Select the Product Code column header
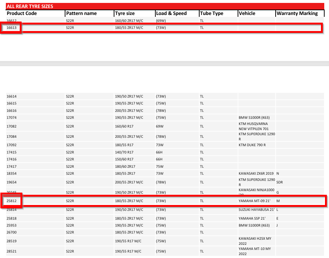The height and width of the screenshot is (258, 329). [x=22, y=14]
